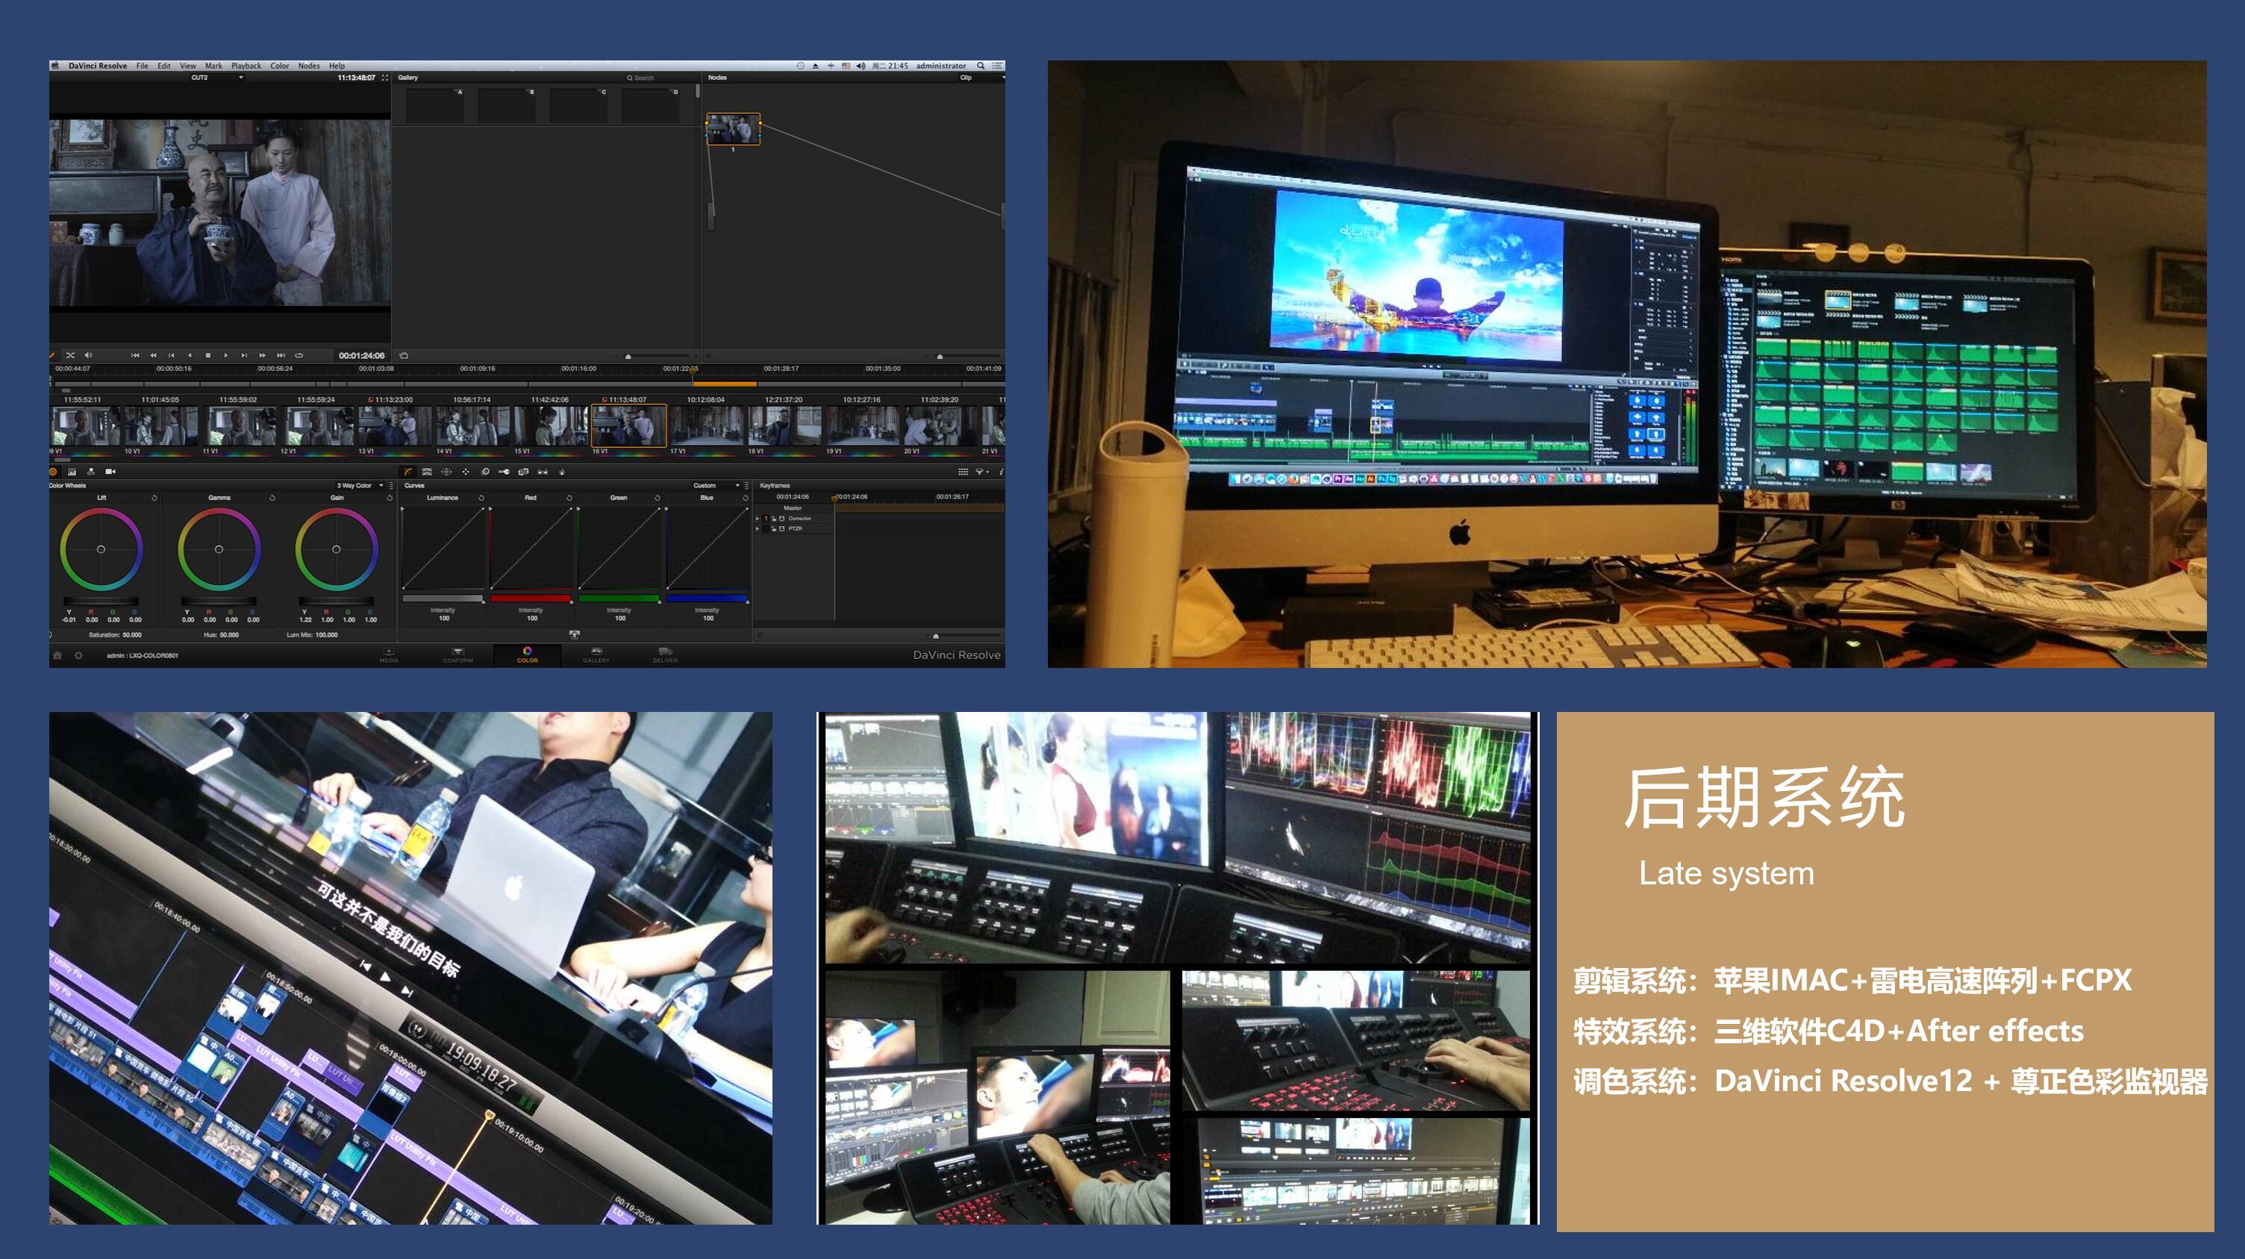Lock the Corrector keyframe track
This screenshot has height=1259, width=2245.
click(774, 519)
